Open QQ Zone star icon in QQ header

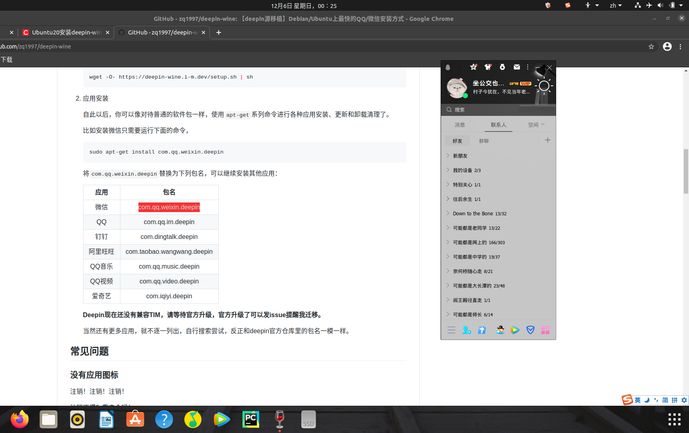coord(474,67)
